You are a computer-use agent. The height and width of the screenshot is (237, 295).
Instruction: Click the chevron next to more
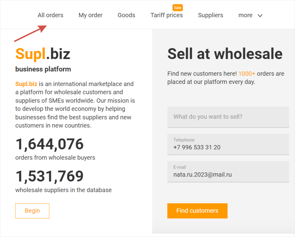point(260,16)
